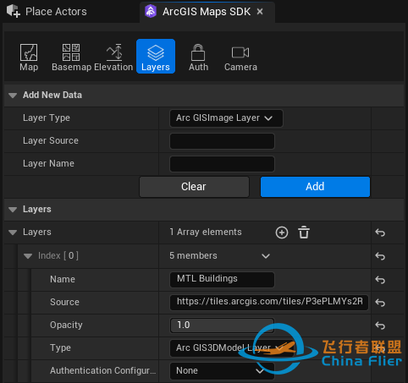Collapse the Index [0] element
This screenshot has width=408, height=383.
[x=28, y=256]
